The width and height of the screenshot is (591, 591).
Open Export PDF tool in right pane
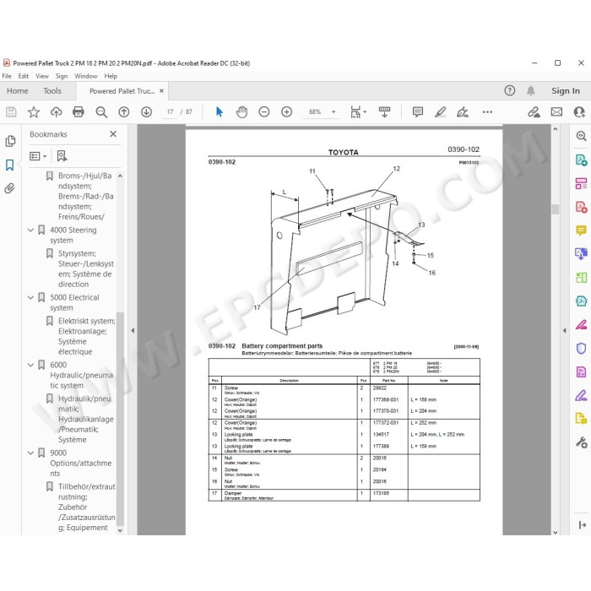581,160
